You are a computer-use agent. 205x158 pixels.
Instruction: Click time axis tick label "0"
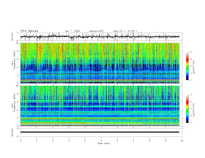click(x=20, y=141)
